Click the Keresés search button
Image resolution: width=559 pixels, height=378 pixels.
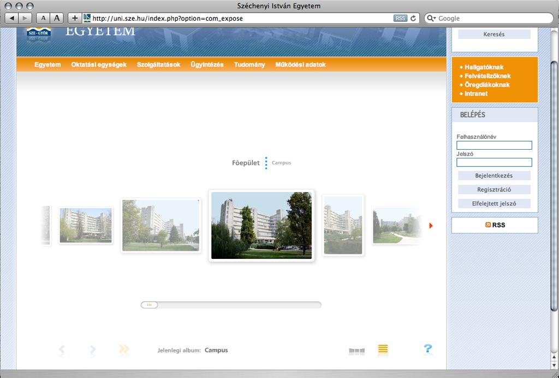494,34
